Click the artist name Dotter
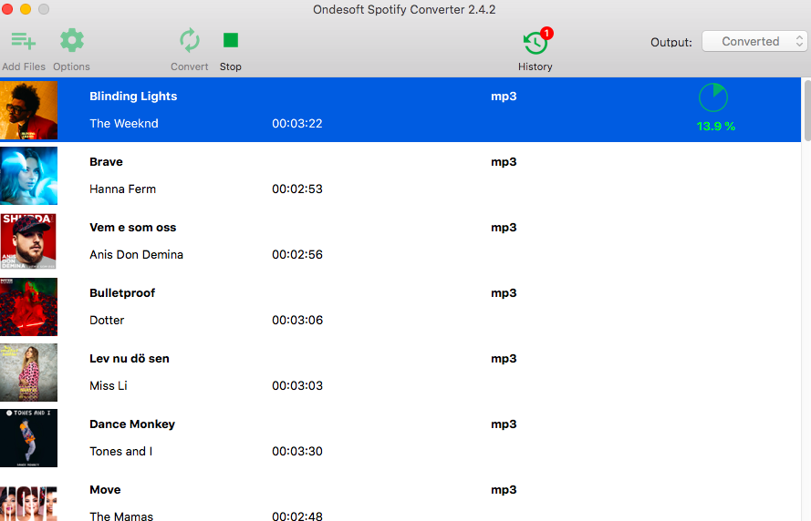Viewport: 811px width, 521px height. tap(107, 320)
